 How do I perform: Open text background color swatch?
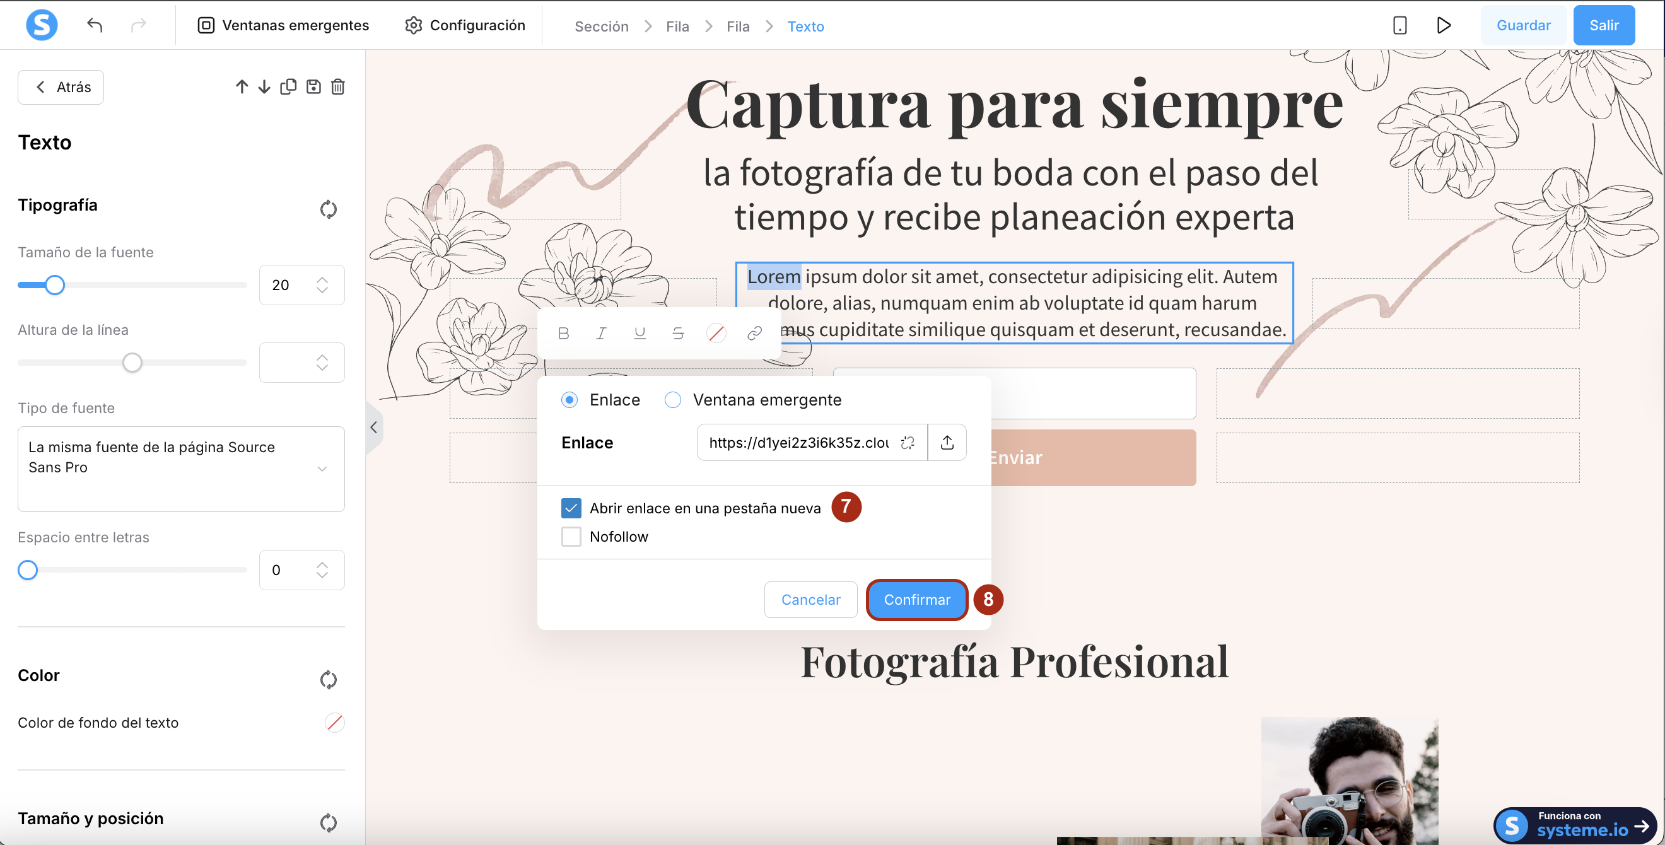pyautogui.click(x=334, y=722)
